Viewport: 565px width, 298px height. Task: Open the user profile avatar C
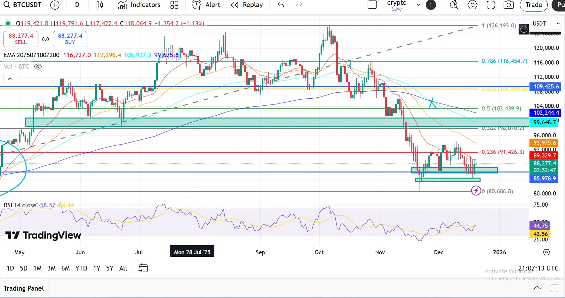[431, 5]
